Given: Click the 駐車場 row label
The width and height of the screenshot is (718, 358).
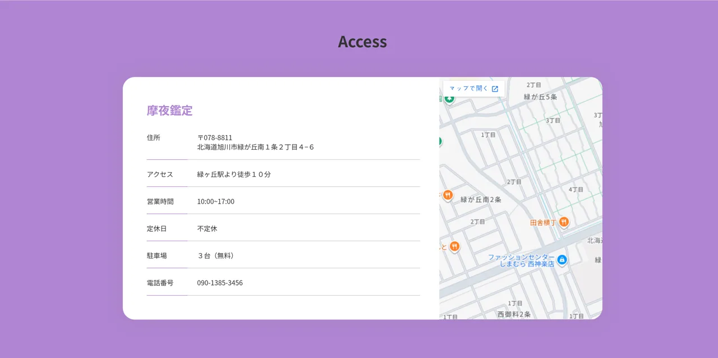Looking at the screenshot, I should click(x=157, y=256).
